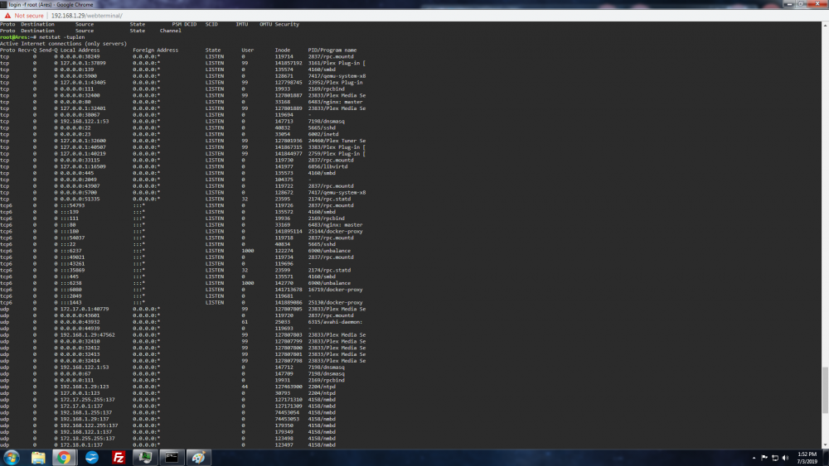Click local address 127.0.0.1:16509
This screenshot has height=466, width=829.
(x=83, y=166)
